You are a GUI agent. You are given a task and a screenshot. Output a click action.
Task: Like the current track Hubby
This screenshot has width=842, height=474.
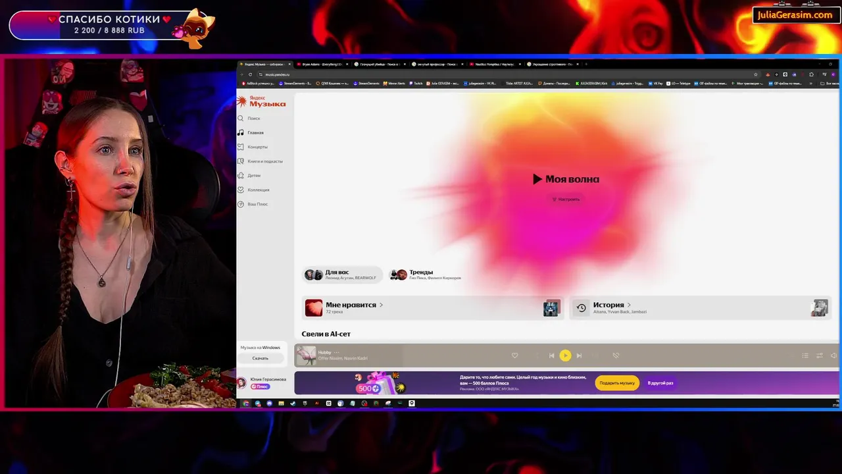514,355
